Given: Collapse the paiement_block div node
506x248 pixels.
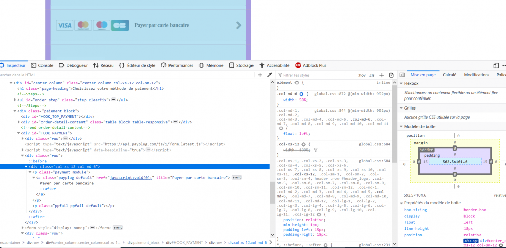Looking at the screenshot, I should pos(15,111).
